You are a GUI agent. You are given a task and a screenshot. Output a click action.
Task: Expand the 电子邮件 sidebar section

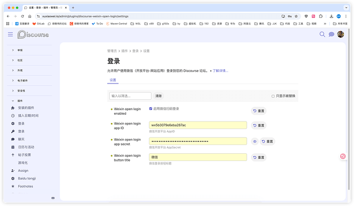(x=23, y=80)
